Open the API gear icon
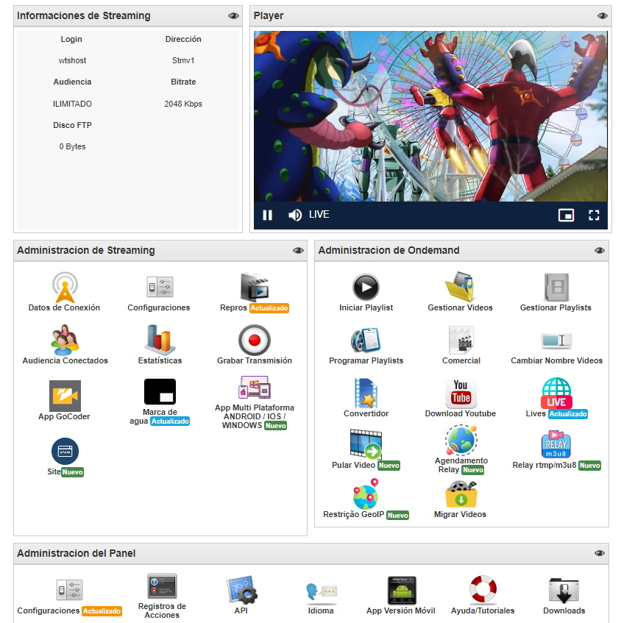 coord(241,590)
